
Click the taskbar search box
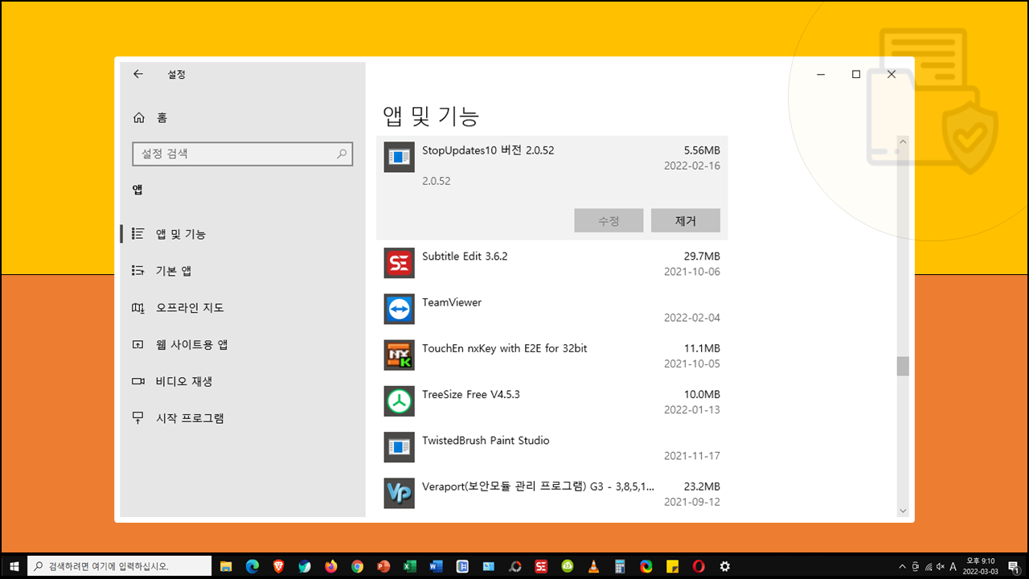coord(120,566)
